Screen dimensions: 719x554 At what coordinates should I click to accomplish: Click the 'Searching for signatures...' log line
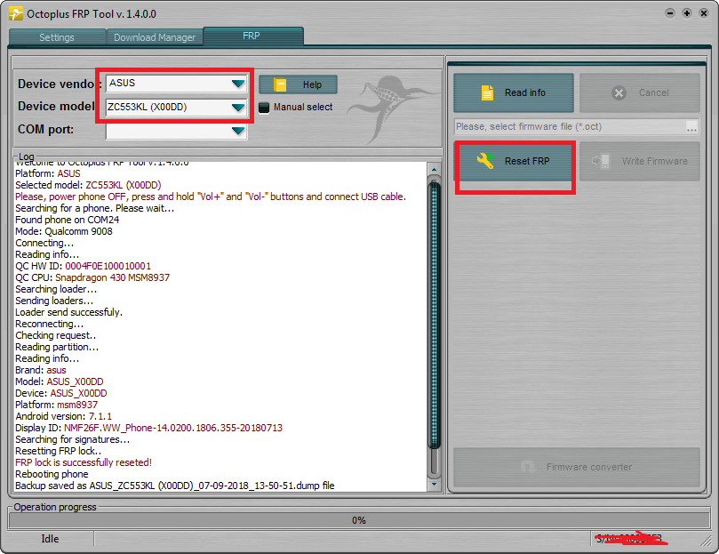click(73, 439)
